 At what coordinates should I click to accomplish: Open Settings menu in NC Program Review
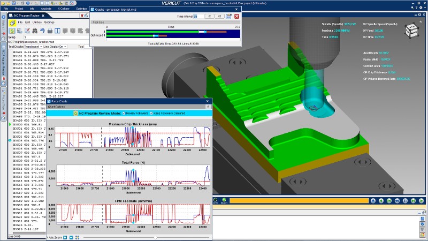(x=49, y=22)
